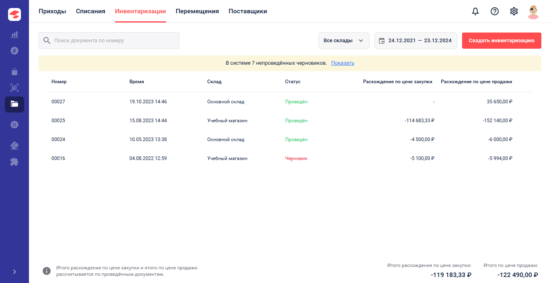Switch to the Приходы tab
The height and width of the screenshot is (283, 551).
point(52,11)
